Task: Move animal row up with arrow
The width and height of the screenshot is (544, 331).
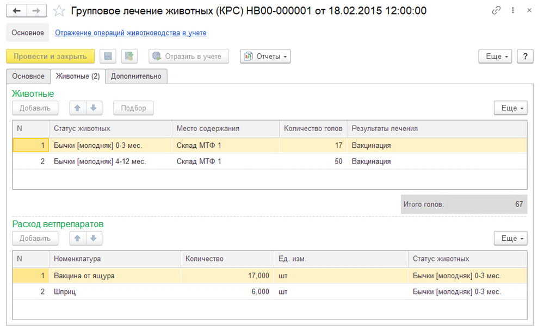Action: pyautogui.click(x=77, y=108)
